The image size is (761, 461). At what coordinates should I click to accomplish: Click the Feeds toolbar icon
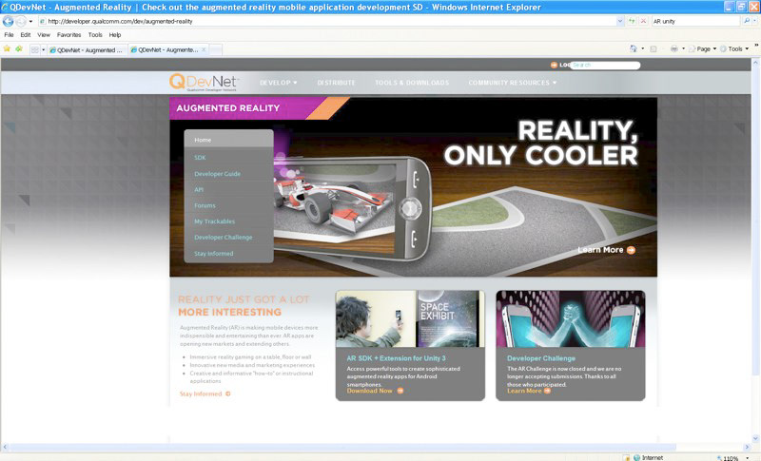654,49
